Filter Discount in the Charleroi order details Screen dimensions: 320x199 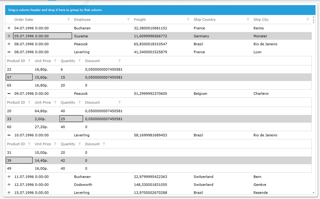click(120, 102)
